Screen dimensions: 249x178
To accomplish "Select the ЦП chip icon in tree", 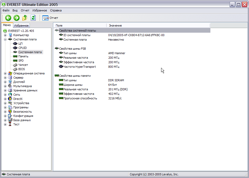I will coord(15,44).
